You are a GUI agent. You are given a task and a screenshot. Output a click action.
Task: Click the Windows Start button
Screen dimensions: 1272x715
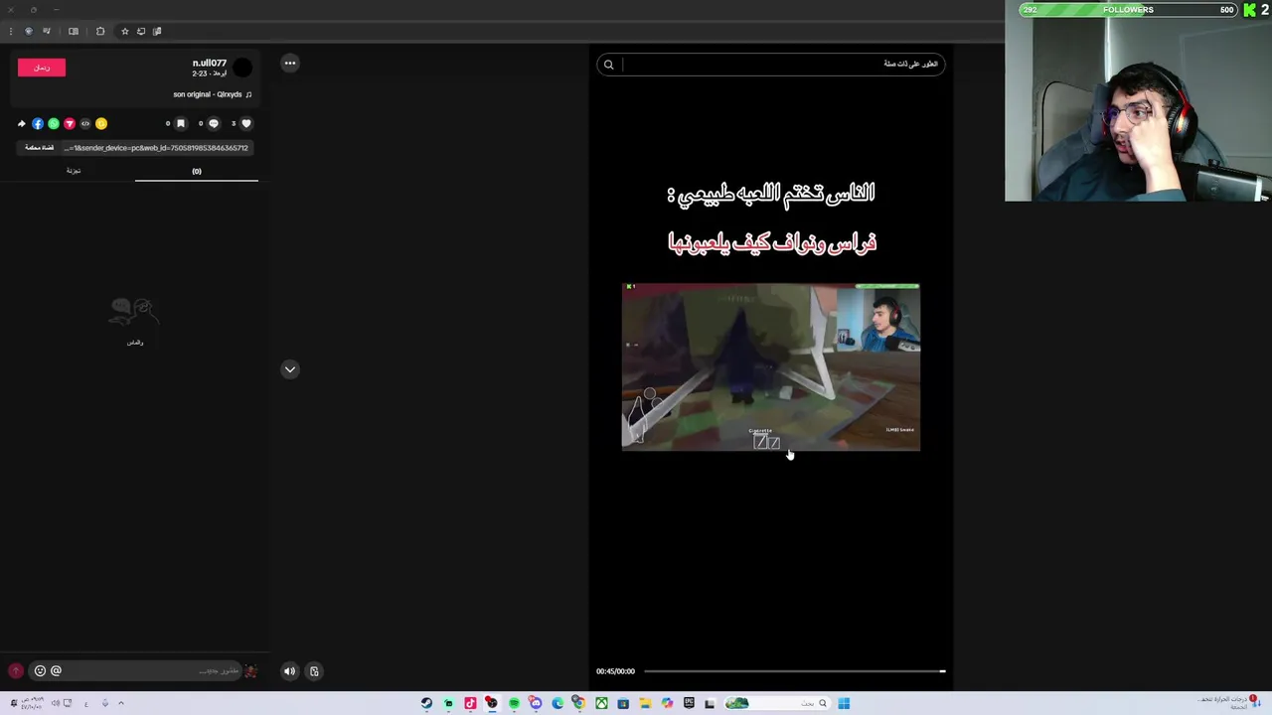pyautogui.click(x=844, y=703)
